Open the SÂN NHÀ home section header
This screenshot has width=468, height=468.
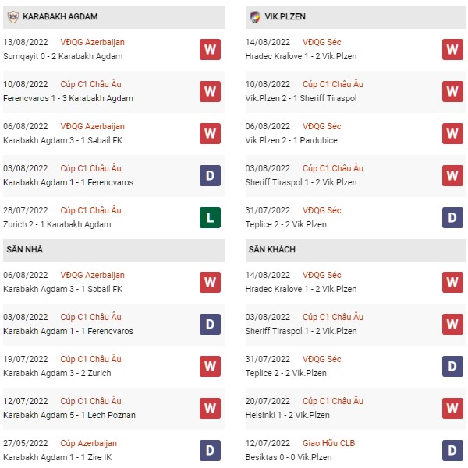tap(114, 250)
